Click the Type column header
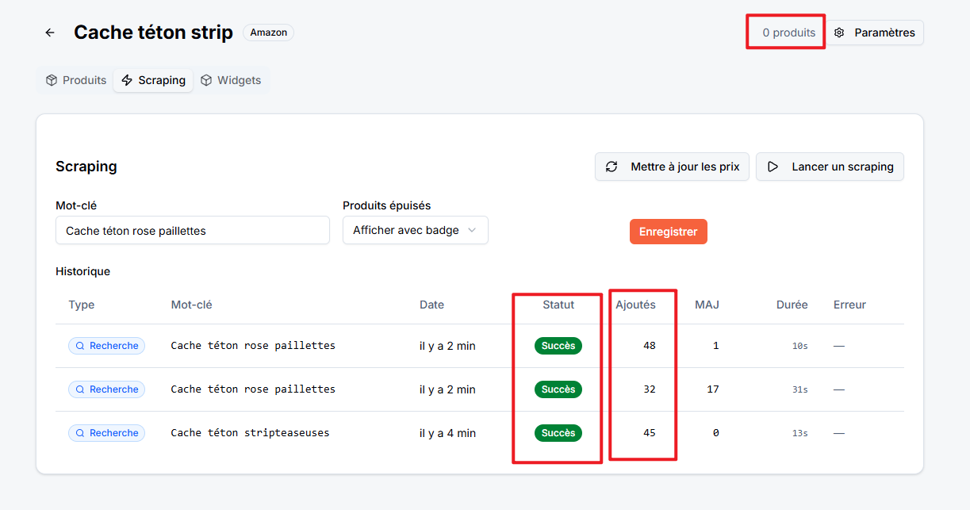970x510 pixels. 82,305
